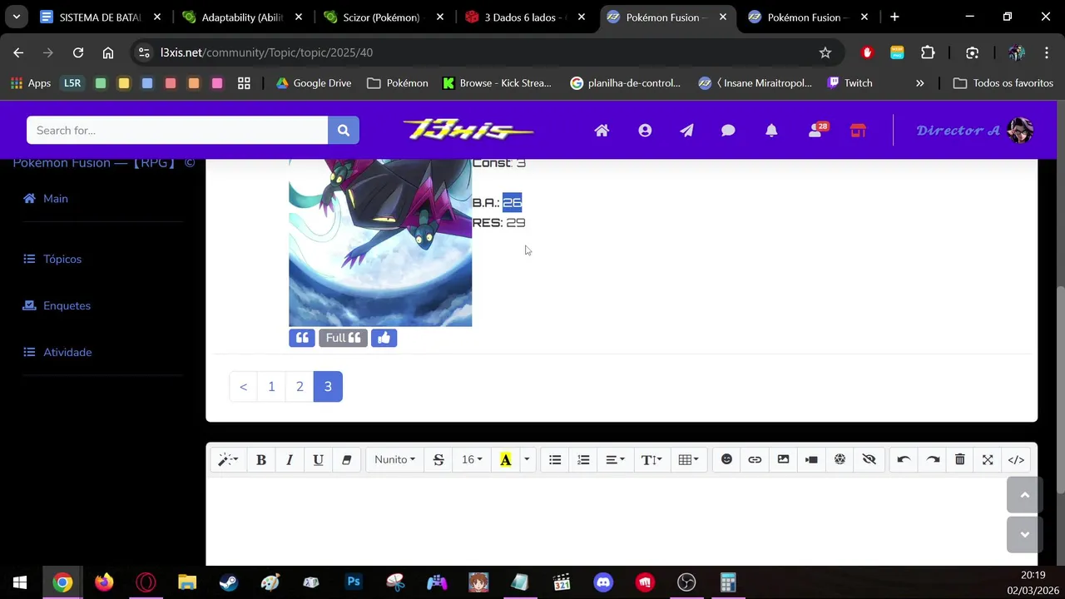The height and width of the screenshot is (599, 1065).
Task: Toggle bold formatting in editor
Action: [x=261, y=459]
